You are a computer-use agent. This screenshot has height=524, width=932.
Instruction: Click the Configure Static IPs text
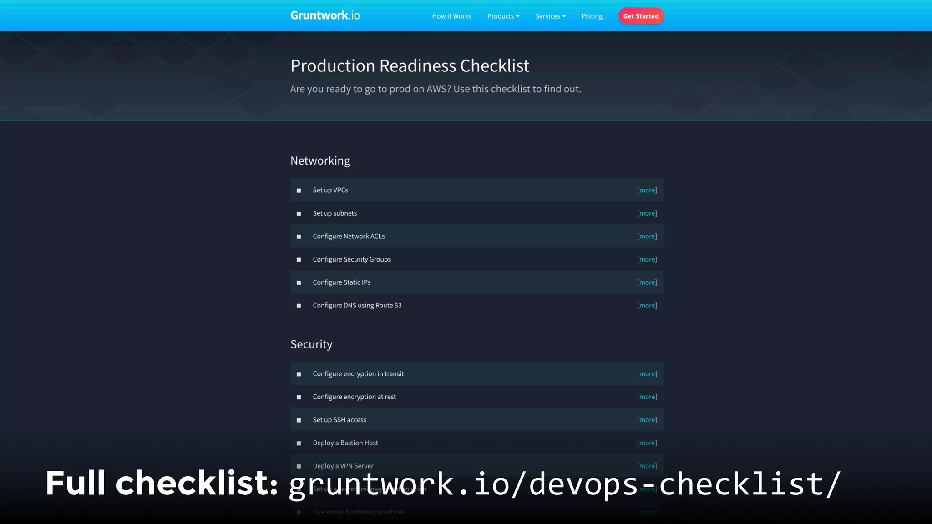tap(341, 282)
